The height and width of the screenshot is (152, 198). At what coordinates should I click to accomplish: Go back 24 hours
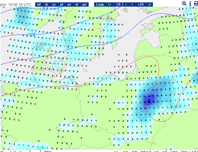[x=118, y=4]
